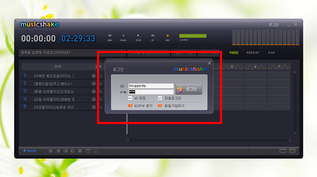Click the 로그인 button in login dialog
317x177 pixels.
click(x=189, y=89)
